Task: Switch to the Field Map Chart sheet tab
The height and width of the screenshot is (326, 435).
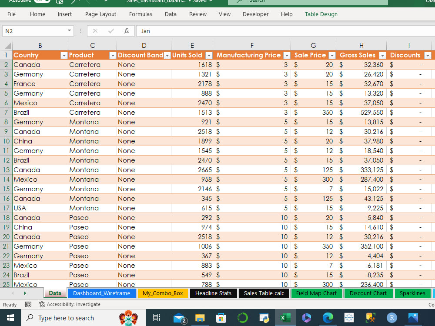Action: click(x=316, y=293)
